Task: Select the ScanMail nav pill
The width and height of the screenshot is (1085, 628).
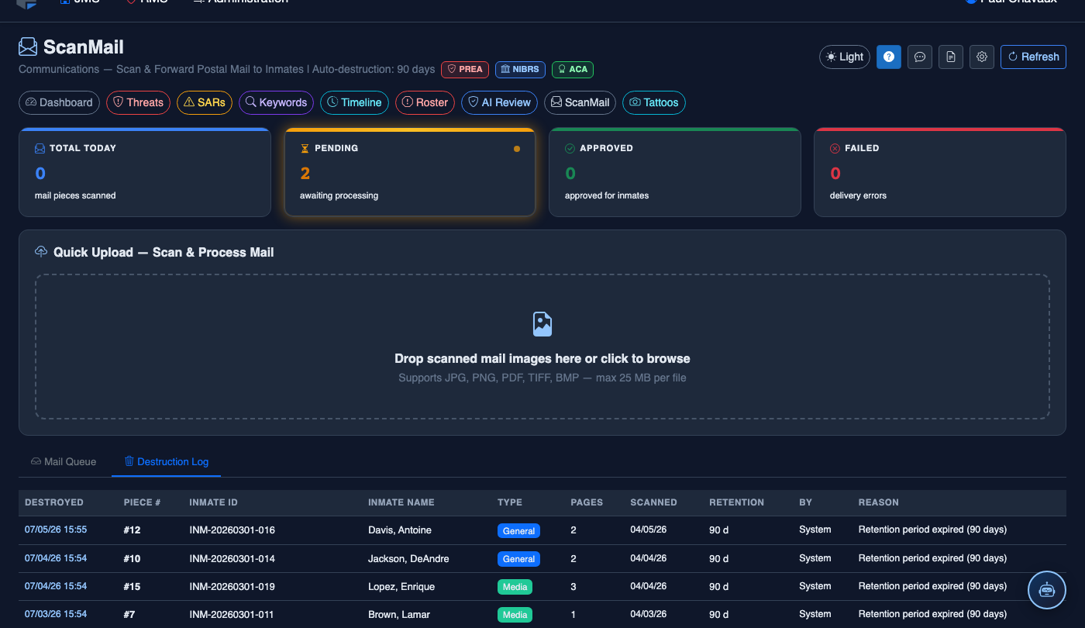Action: 580,102
